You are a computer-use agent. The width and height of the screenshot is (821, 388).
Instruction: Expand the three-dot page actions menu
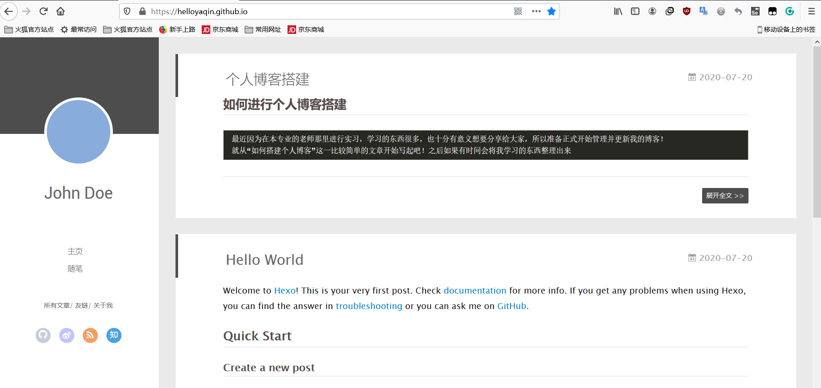pyautogui.click(x=536, y=11)
